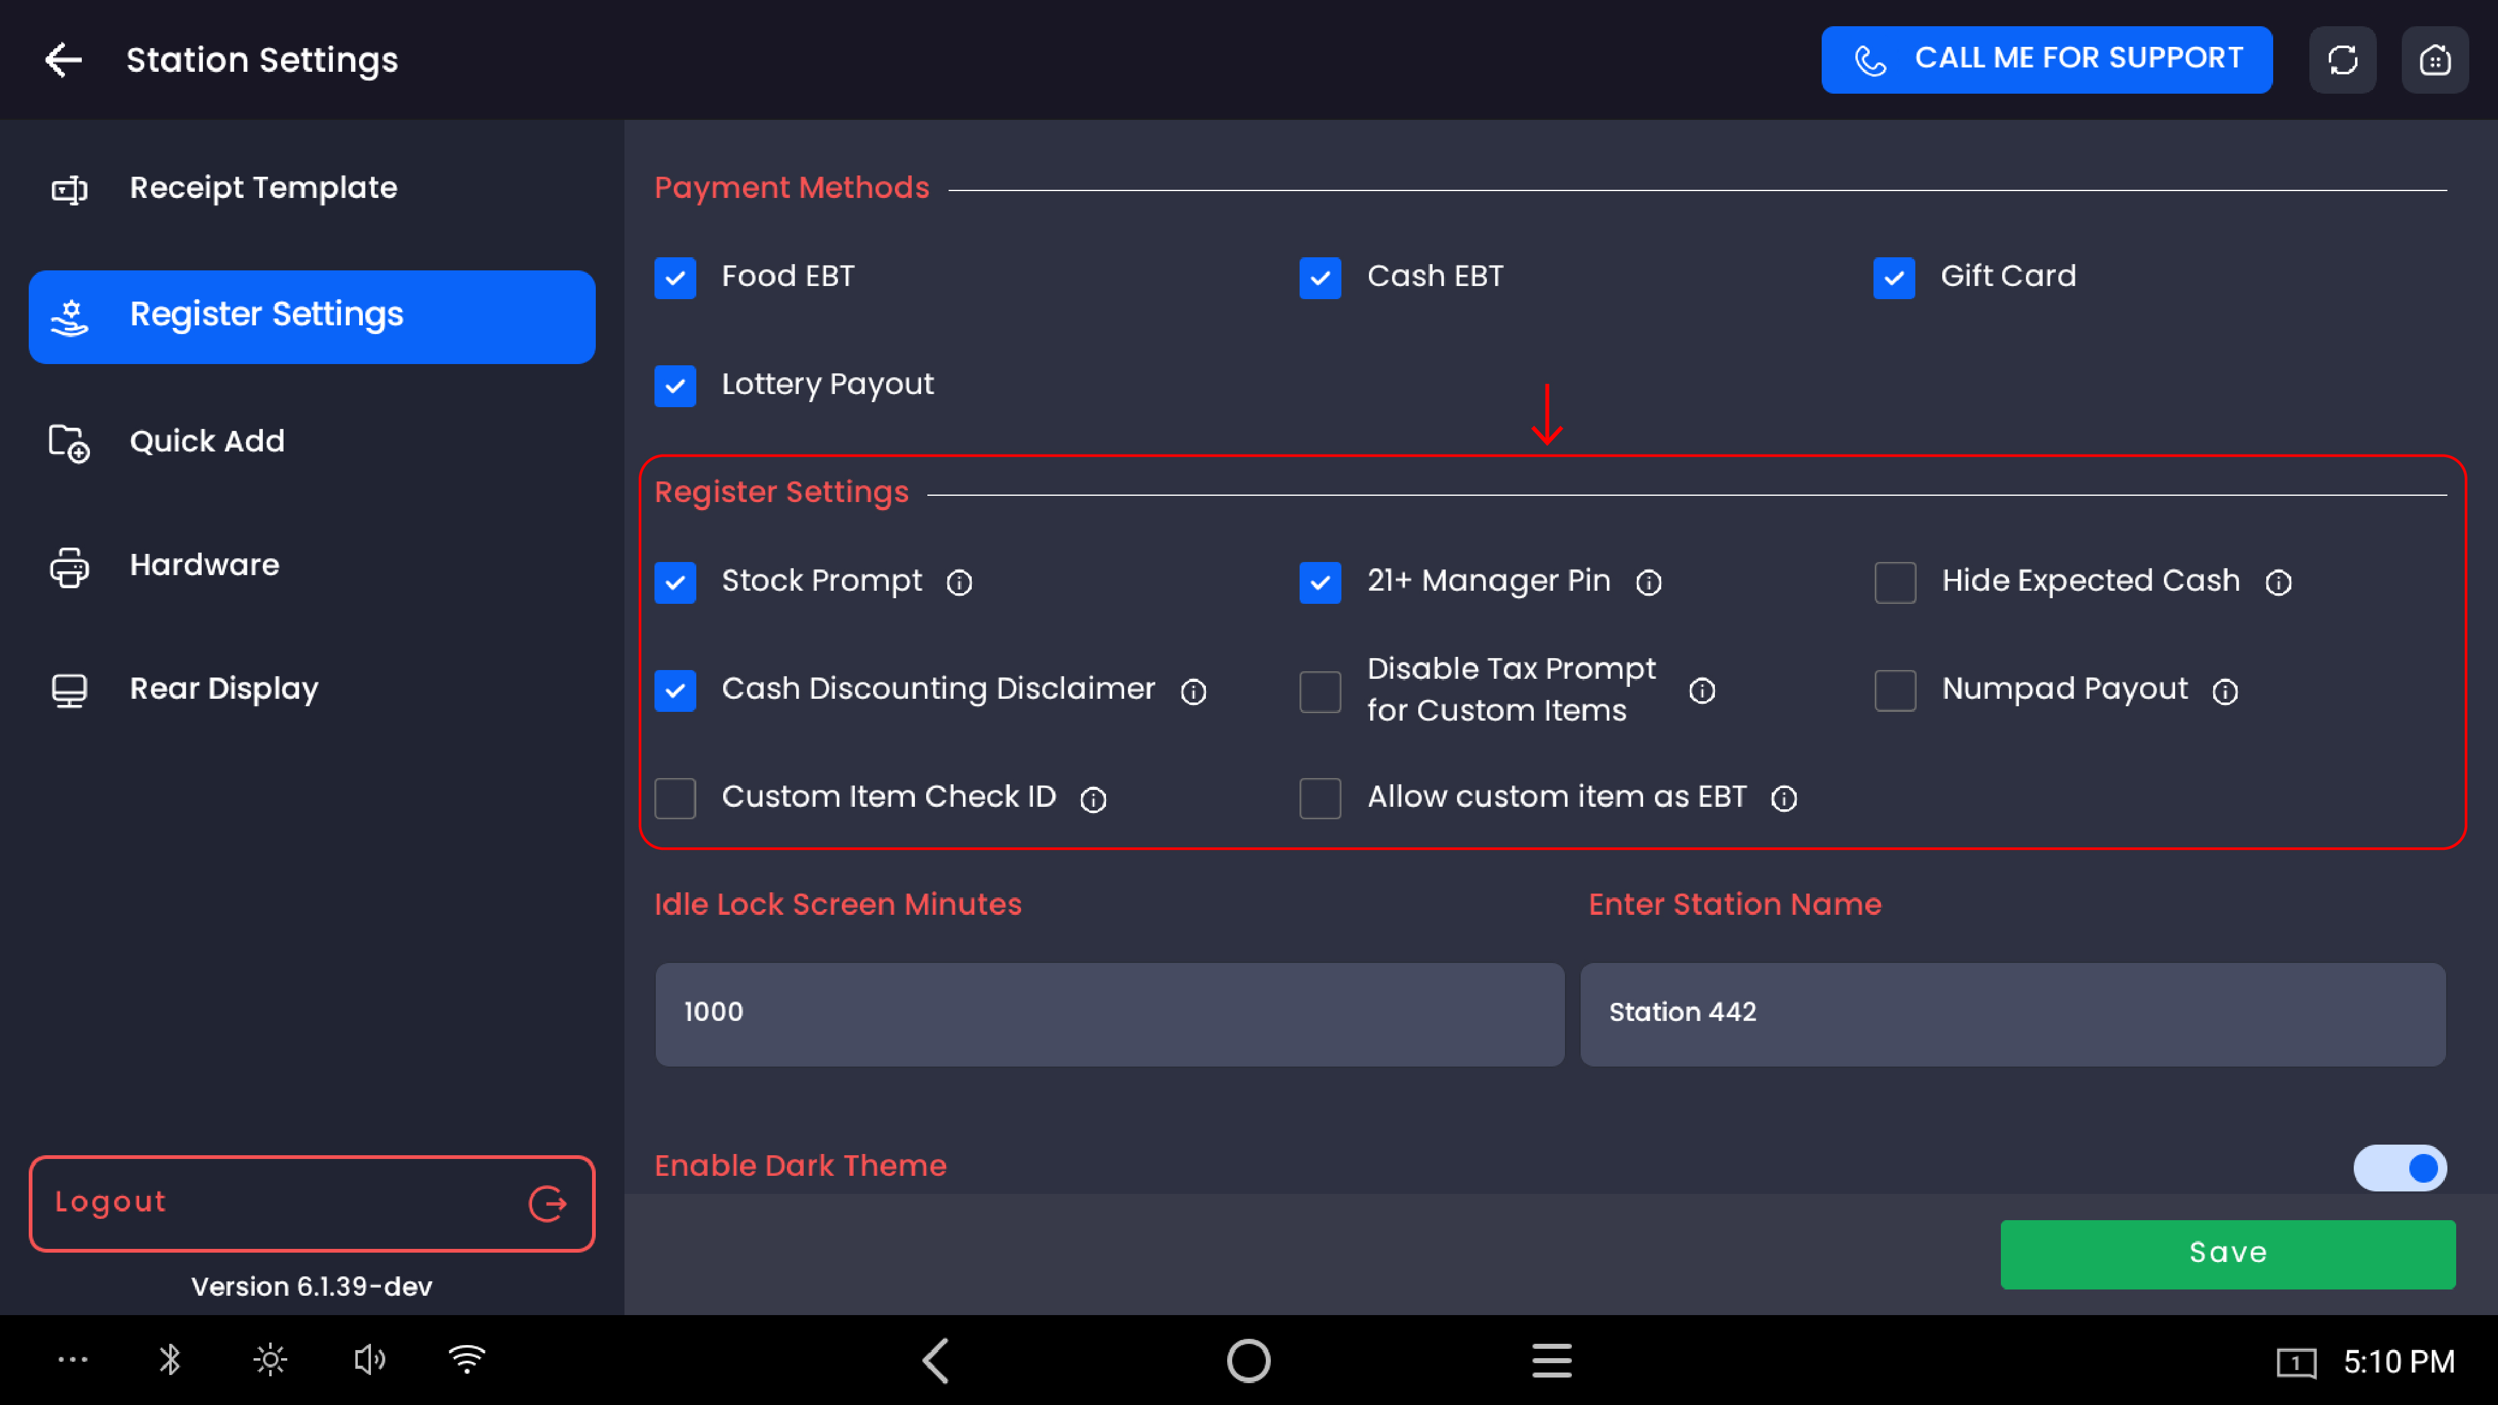The height and width of the screenshot is (1405, 2498).
Task: Open Receipt Template section
Action: click(311, 188)
